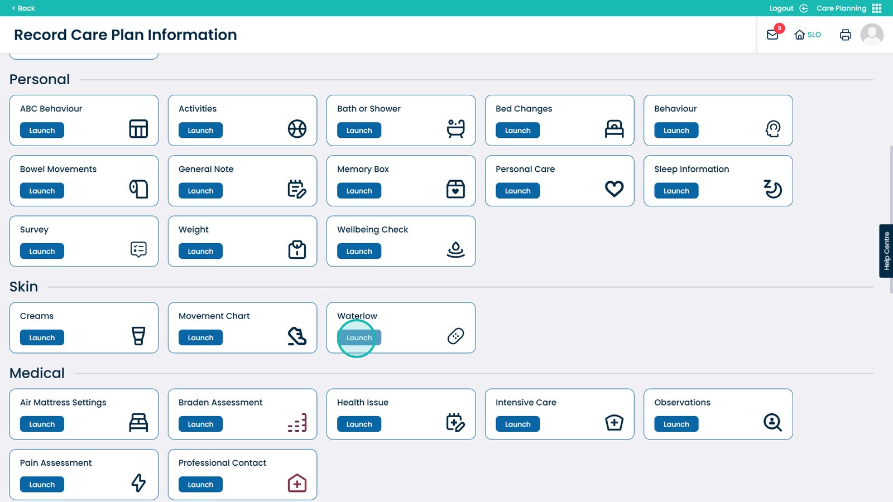Launch the Wellbeing Check form
Image resolution: width=893 pixels, height=502 pixels.
(359, 252)
